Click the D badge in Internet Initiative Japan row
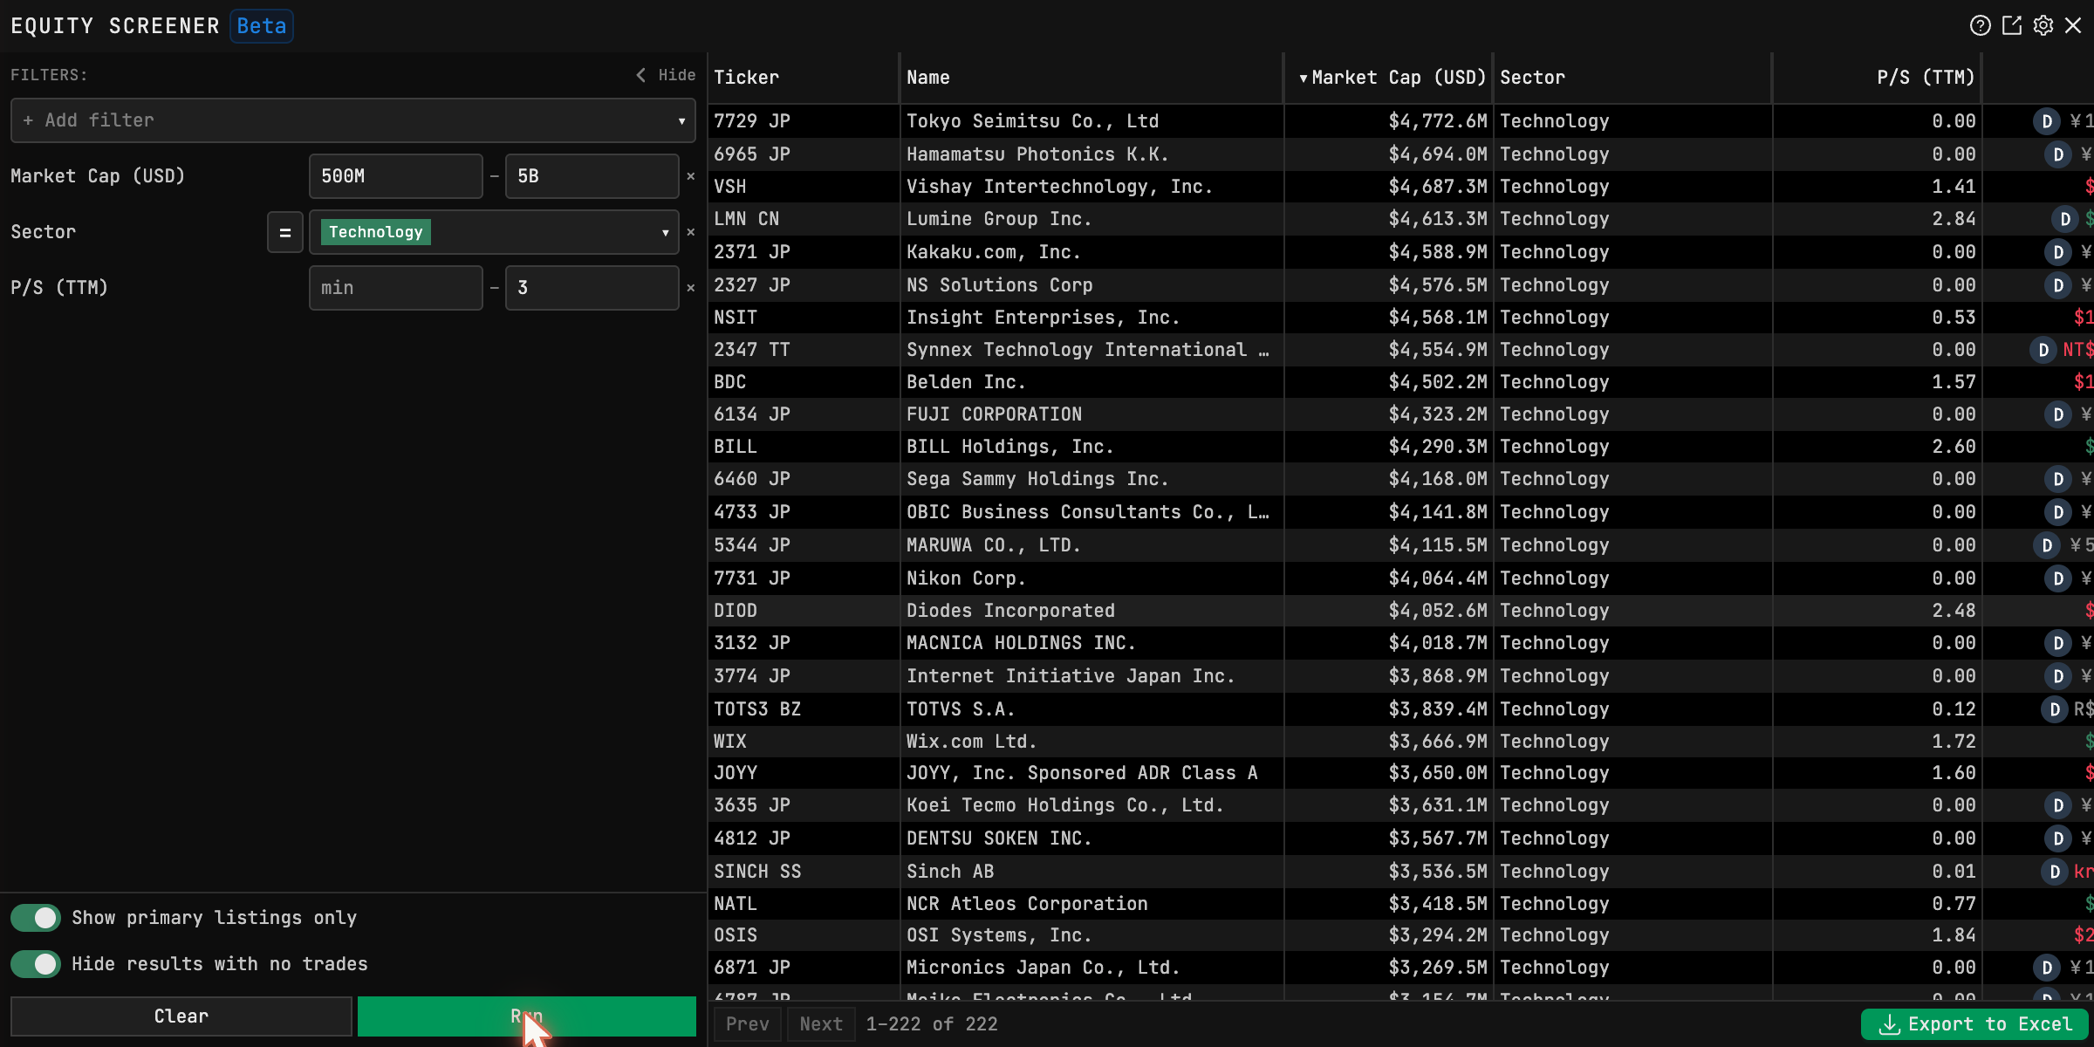 click(x=2058, y=676)
